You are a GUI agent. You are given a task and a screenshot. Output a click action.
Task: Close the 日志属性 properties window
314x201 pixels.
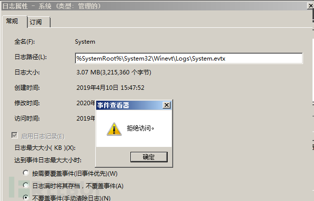click(x=311, y=5)
